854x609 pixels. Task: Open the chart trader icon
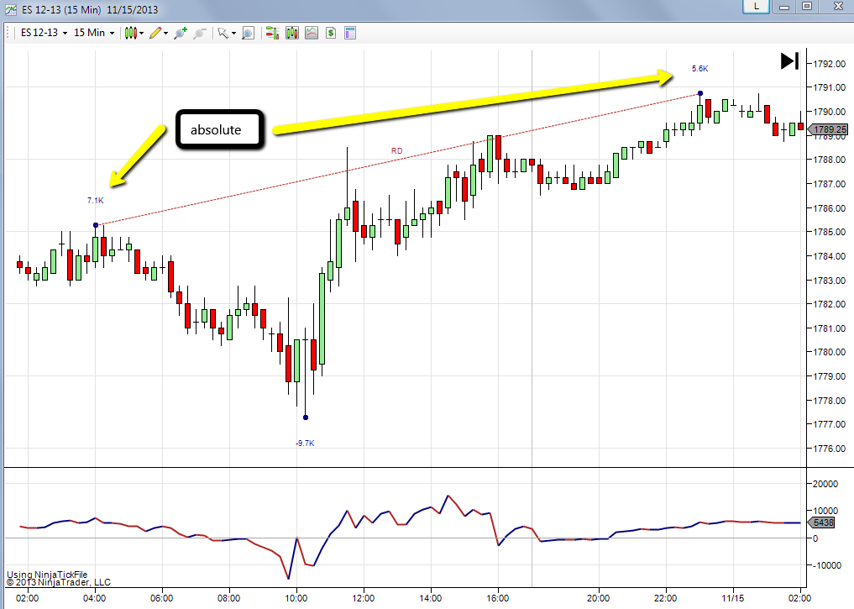(x=272, y=34)
